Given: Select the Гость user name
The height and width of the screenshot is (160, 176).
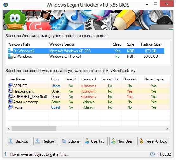Looking at the screenshot, I should (x=18, y=107).
